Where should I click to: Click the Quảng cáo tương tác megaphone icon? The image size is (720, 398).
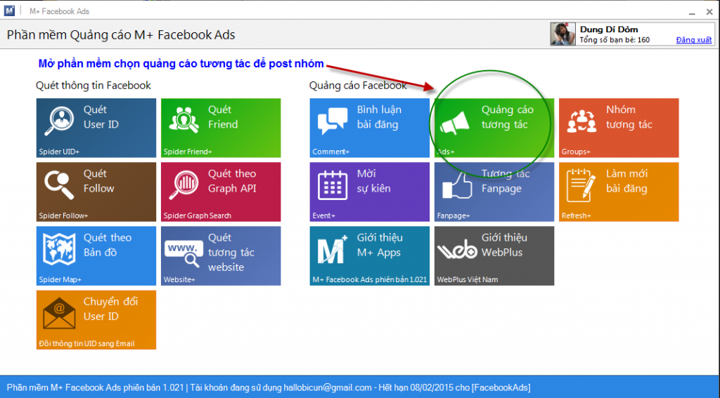(454, 123)
